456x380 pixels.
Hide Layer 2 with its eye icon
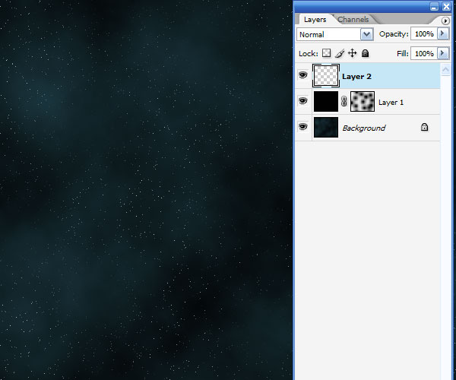click(302, 75)
